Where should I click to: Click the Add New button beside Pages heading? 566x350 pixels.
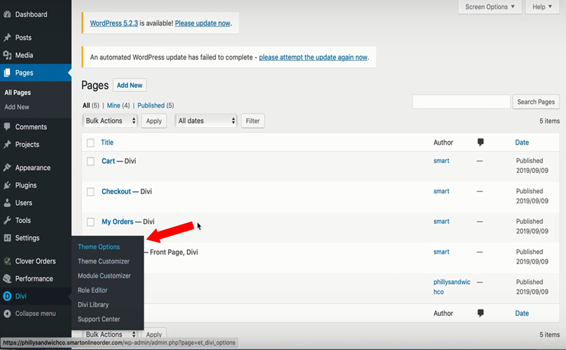point(130,85)
